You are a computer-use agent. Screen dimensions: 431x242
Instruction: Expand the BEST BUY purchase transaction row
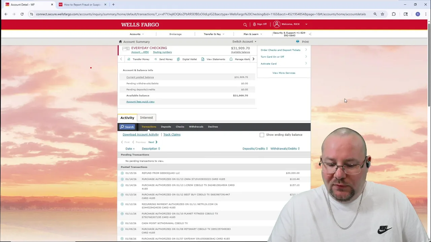tap(122, 195)
